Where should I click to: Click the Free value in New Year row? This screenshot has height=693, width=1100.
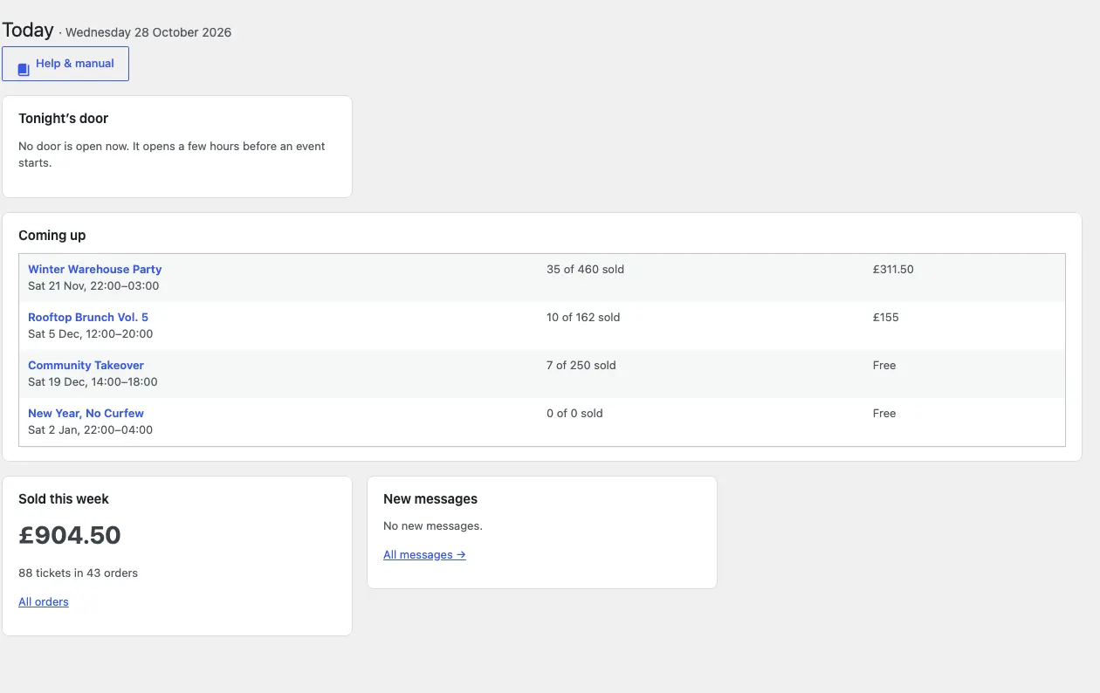coord(884,414)
